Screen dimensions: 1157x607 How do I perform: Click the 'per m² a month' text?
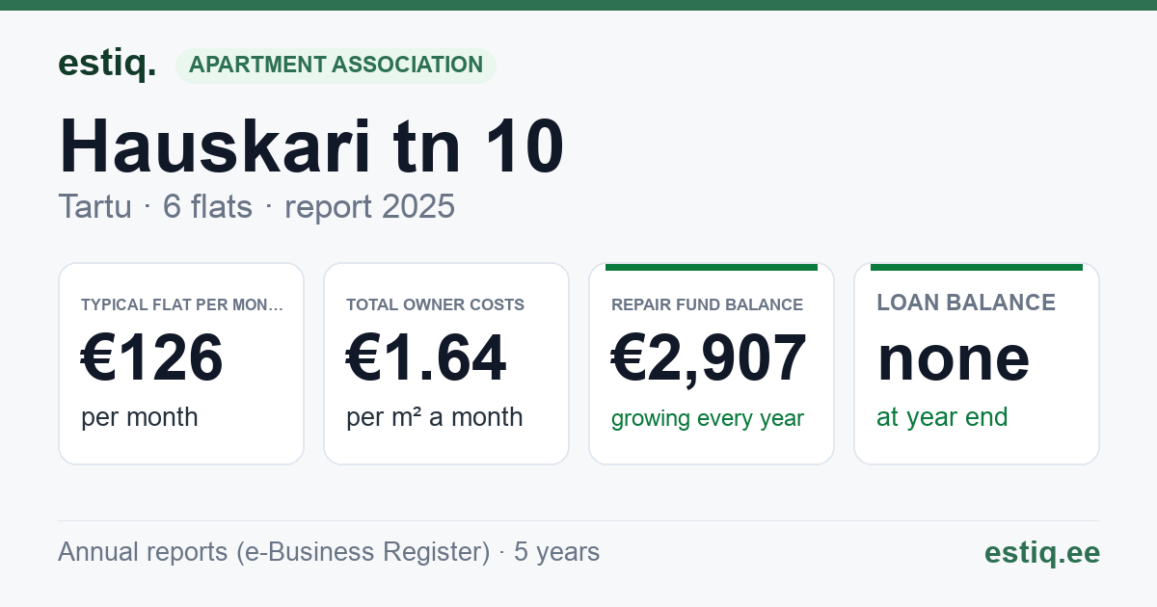pyautogui.click(x=435, y=417)
